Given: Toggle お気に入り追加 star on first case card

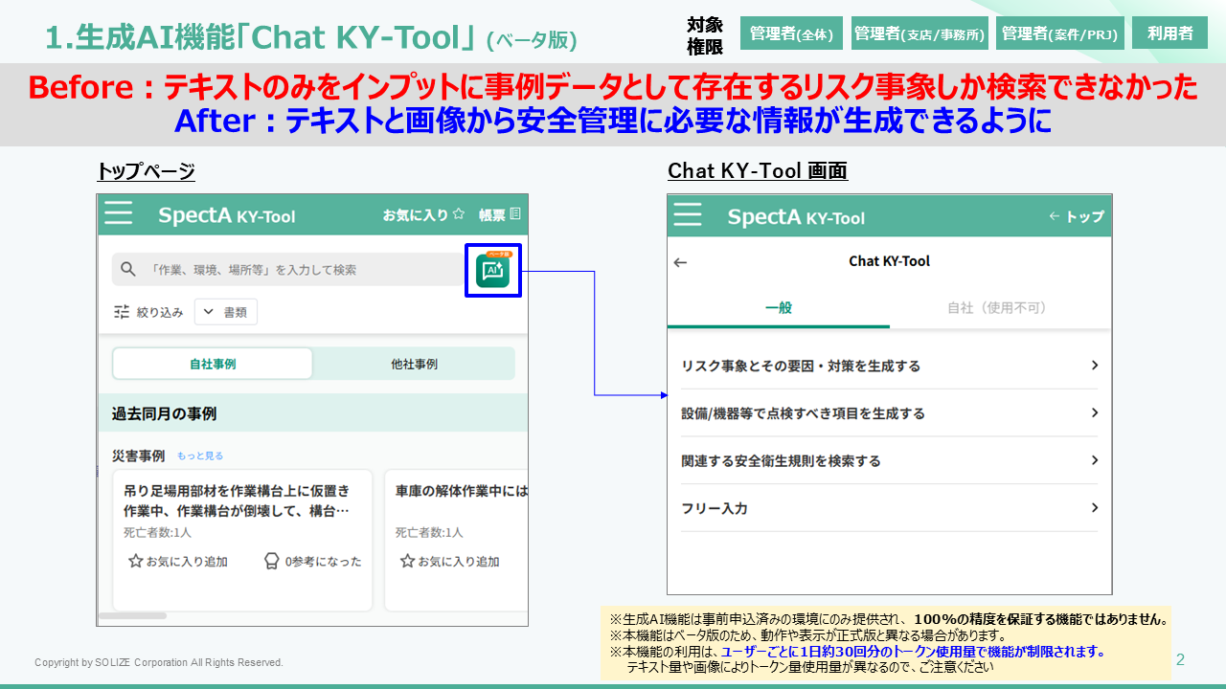Looking at the screenshot, I should [136, 562].
